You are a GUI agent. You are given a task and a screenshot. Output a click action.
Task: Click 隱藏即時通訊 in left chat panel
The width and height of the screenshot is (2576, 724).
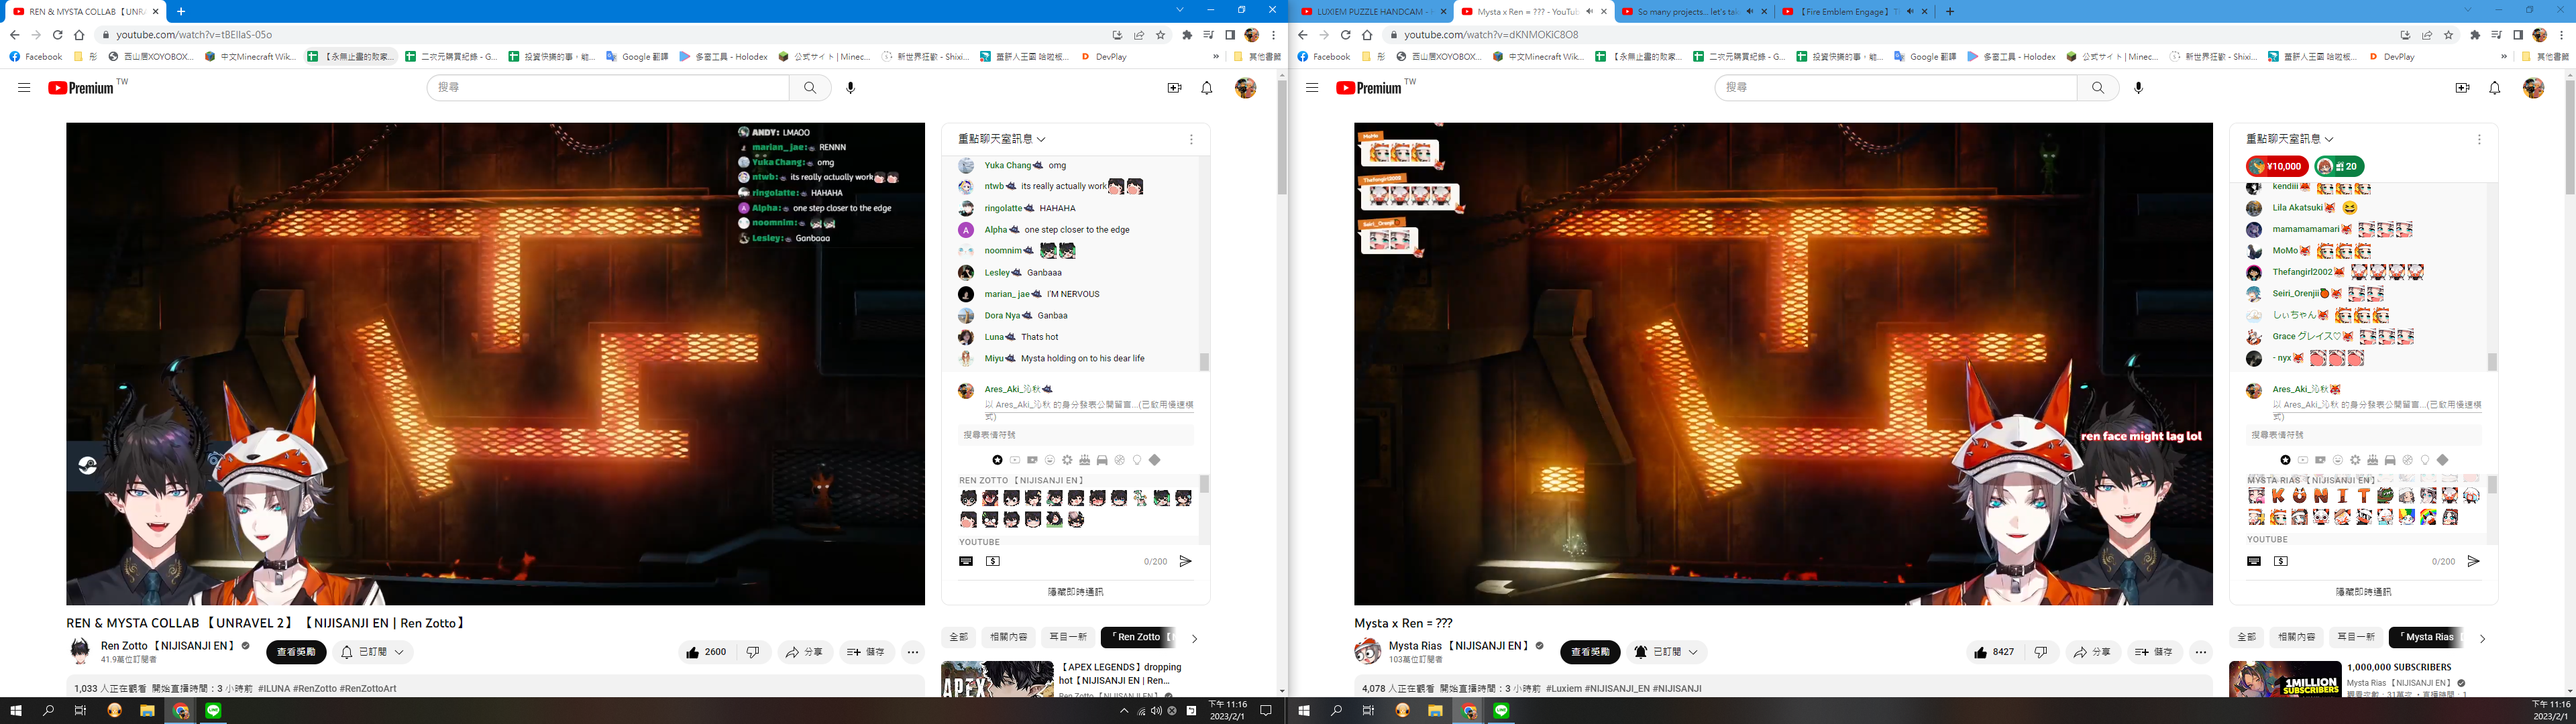[1076, 592]
